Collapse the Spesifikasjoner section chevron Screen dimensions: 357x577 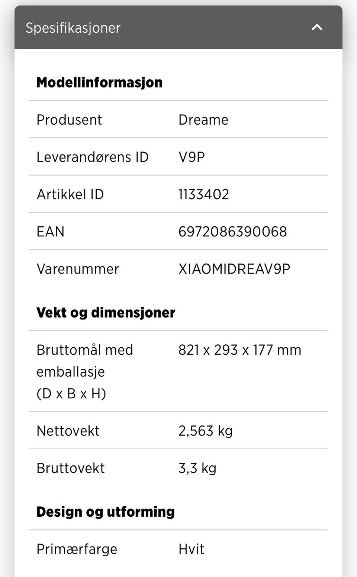317,28
